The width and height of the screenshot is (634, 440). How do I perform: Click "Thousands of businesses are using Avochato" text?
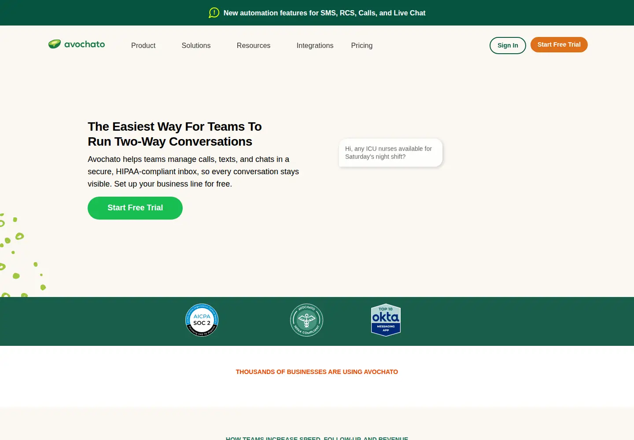pyautogui.click(x=317, y=372)
